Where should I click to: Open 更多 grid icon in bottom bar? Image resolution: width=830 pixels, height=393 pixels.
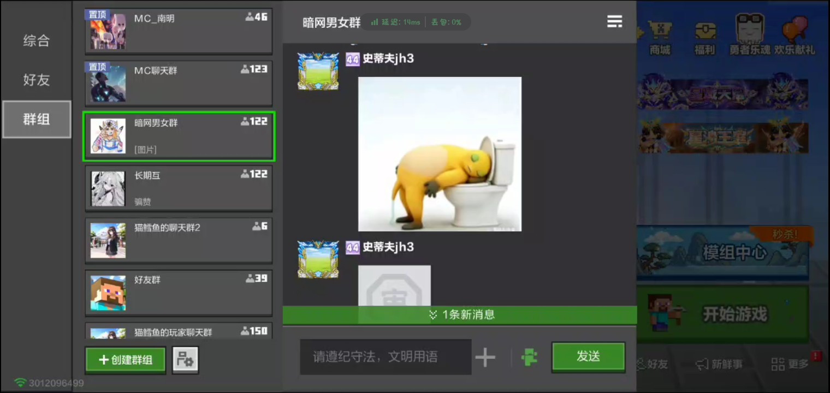pos(790,364)
